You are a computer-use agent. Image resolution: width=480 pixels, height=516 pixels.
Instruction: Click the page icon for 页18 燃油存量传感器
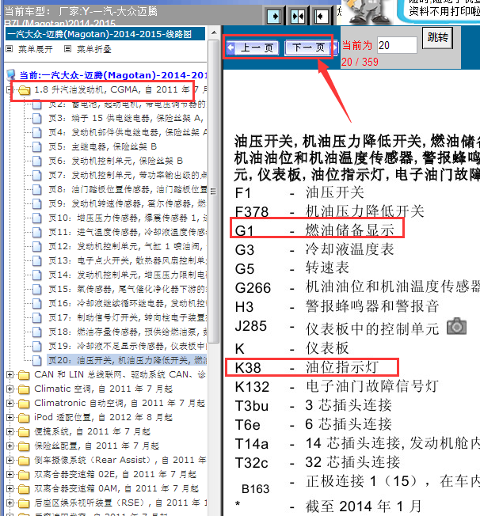click(37, 332)
